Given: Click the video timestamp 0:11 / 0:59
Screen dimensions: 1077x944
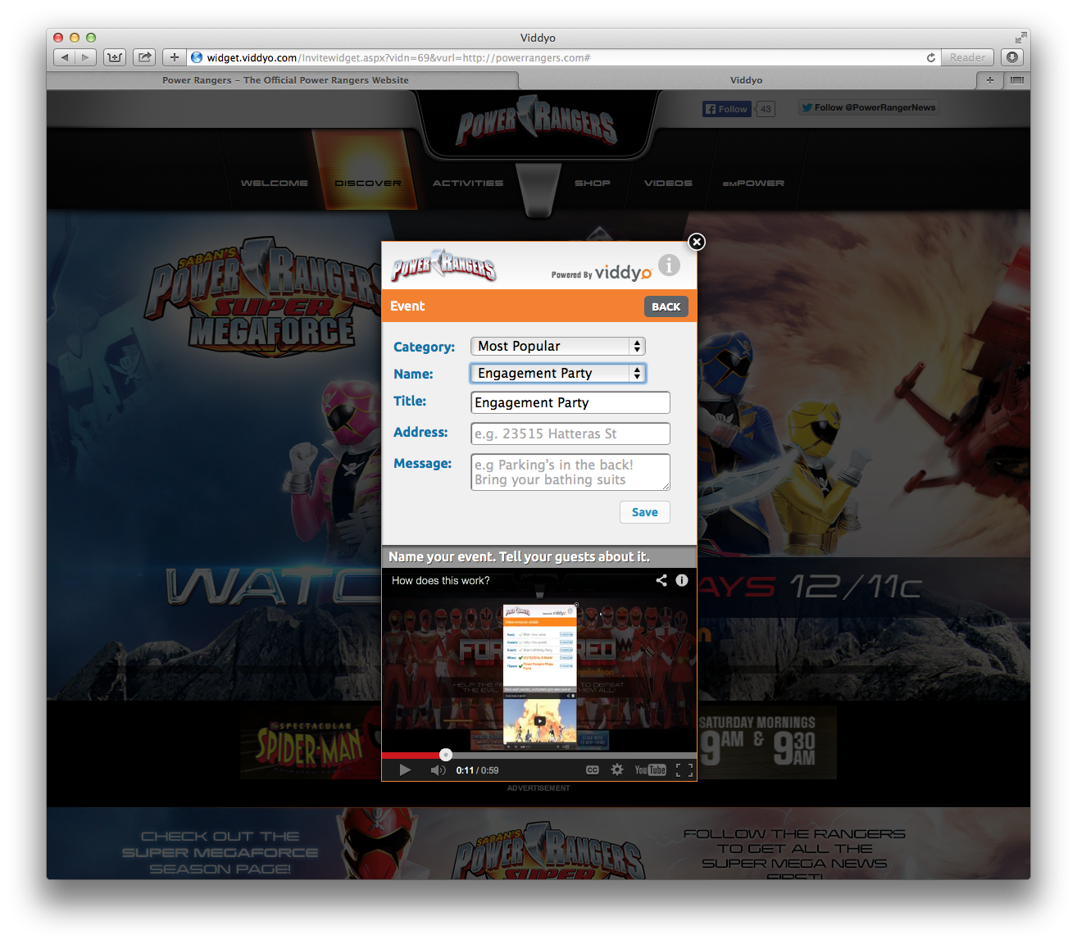Looking at the screenshot, I should tap(477, 770).
